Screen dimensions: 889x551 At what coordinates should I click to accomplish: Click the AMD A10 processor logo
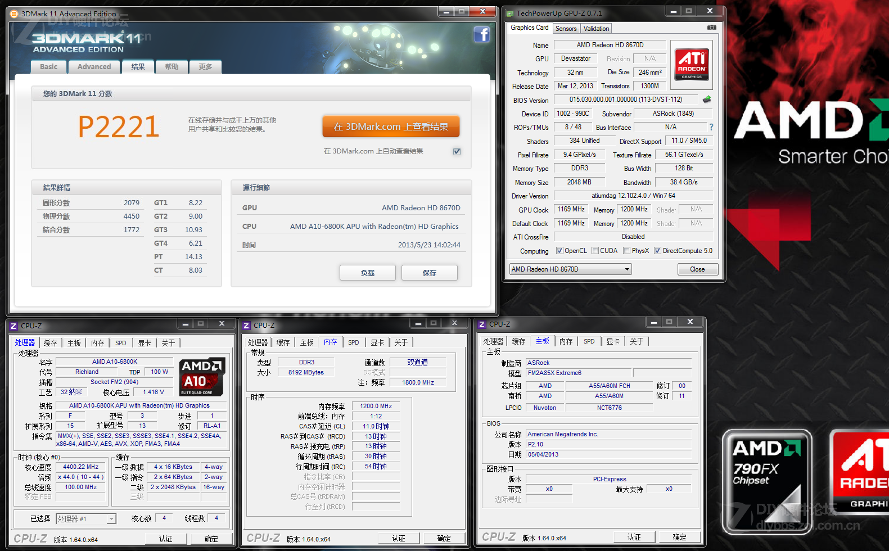pyautogui.click(x=202, y=376)
